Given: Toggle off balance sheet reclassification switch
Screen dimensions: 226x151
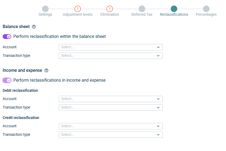Looking at the screenshot, I should click(7, 37).
